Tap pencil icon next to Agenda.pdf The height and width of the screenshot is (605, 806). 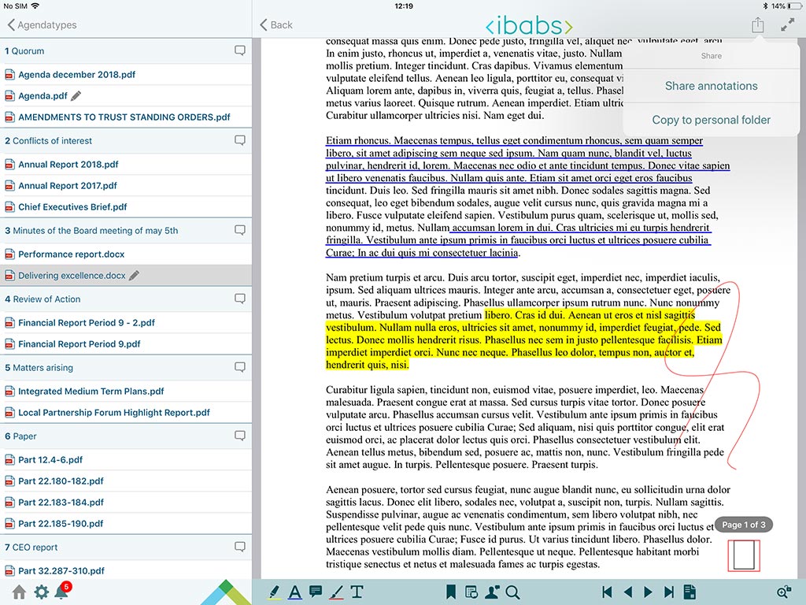coord(76,95)
